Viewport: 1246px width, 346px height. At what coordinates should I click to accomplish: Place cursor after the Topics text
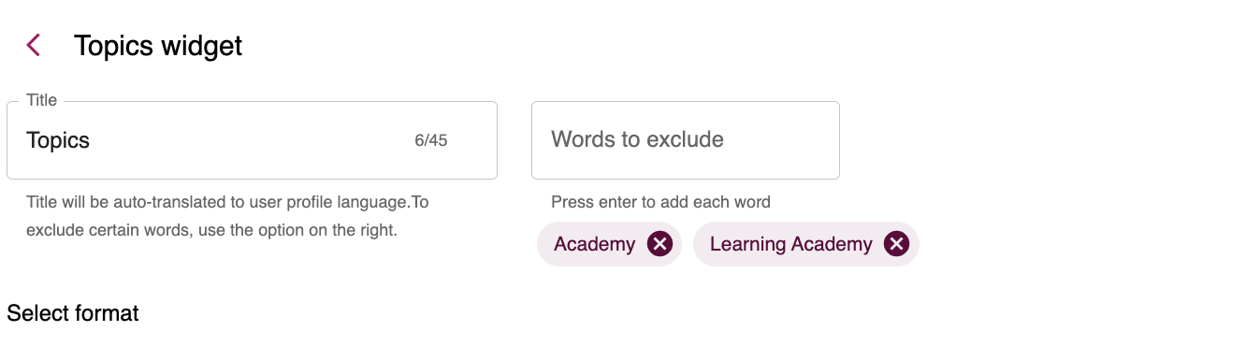coord(91,140)
